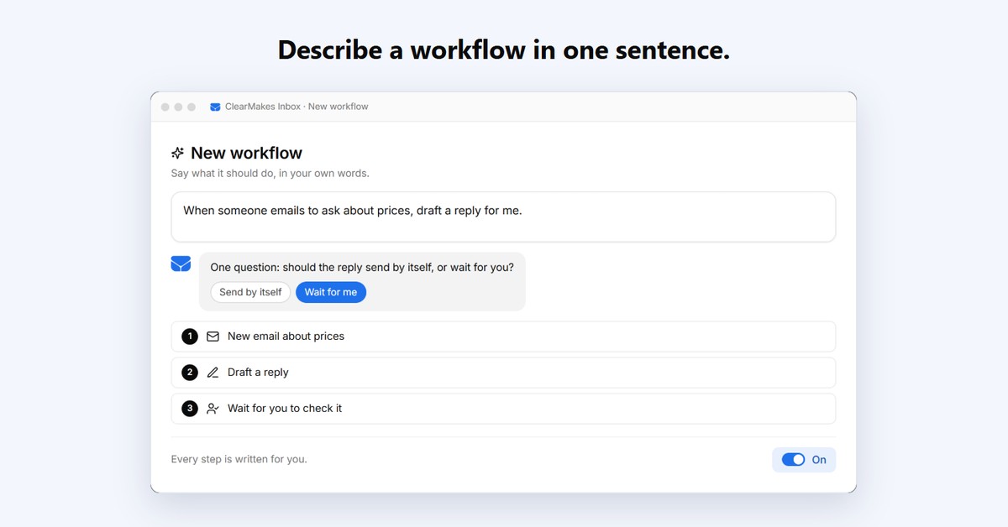
Task: Toggle the workflow On switch
Action: click(x=793, y=460)
